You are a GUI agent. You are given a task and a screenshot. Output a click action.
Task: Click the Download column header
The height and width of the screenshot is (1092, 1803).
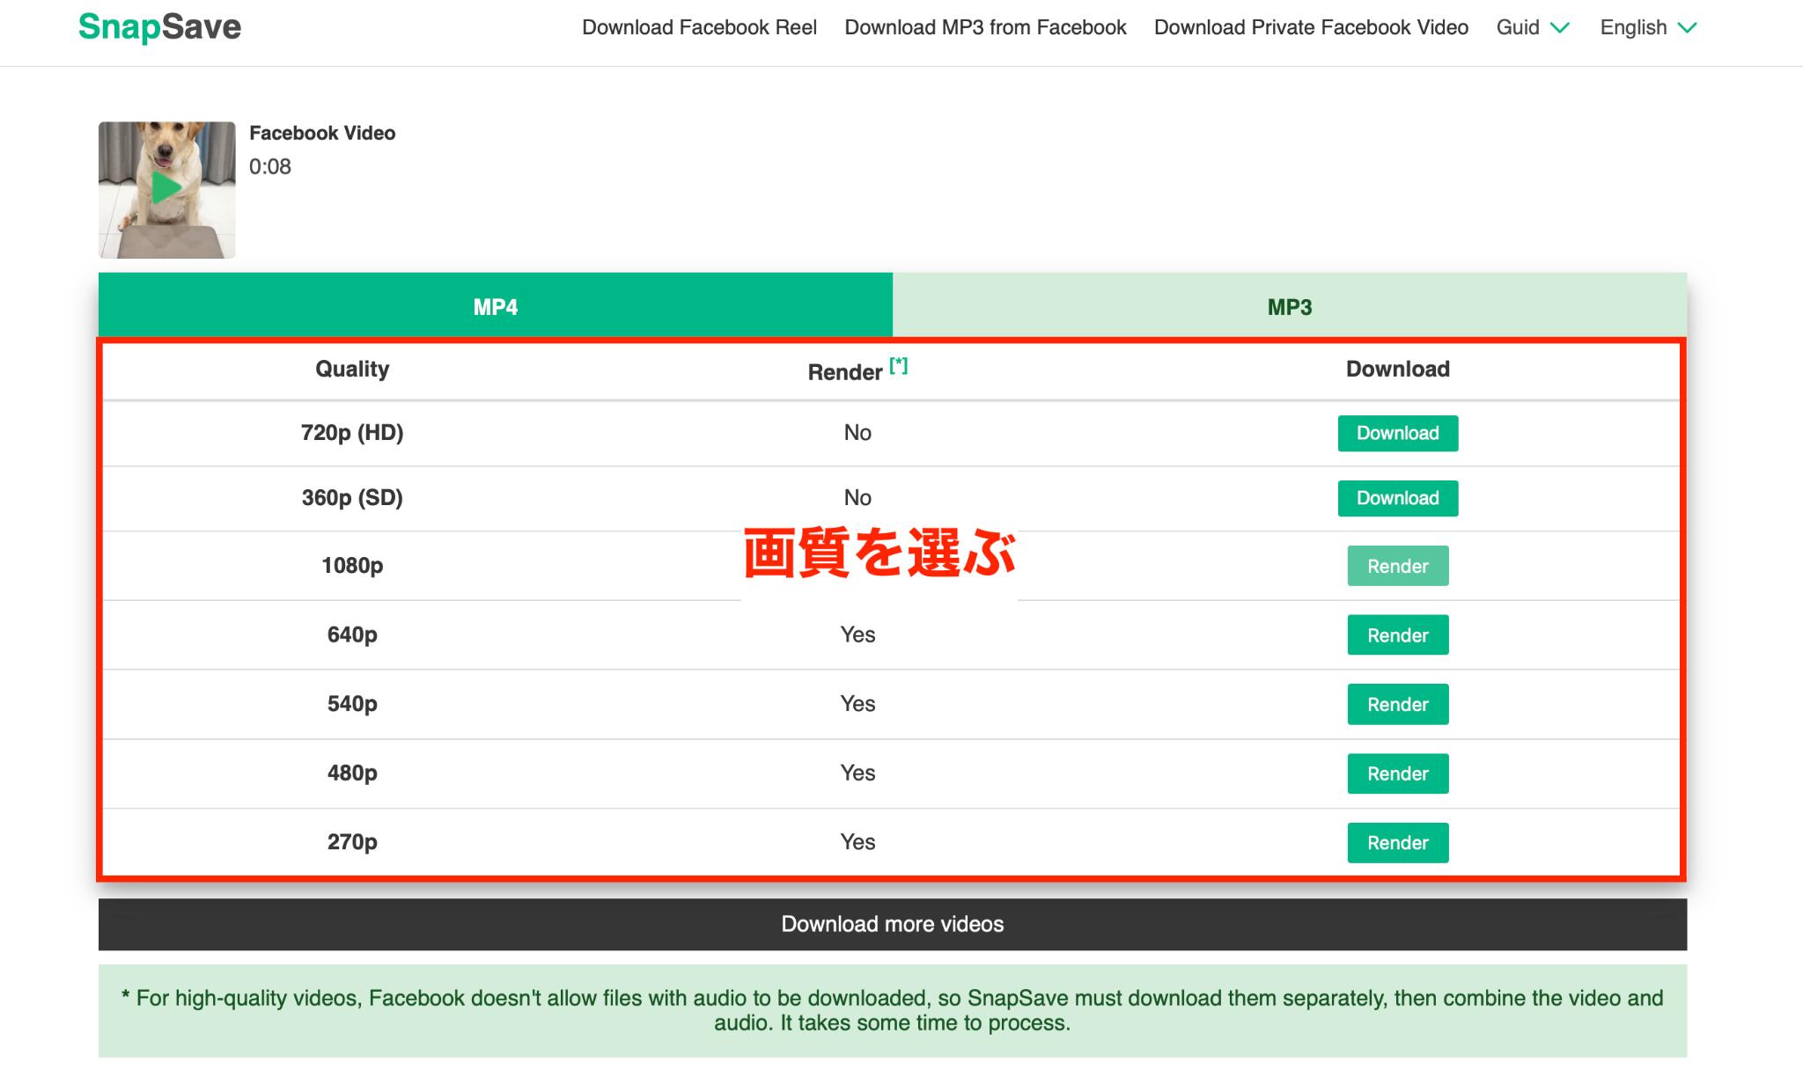pos(1398,369)
